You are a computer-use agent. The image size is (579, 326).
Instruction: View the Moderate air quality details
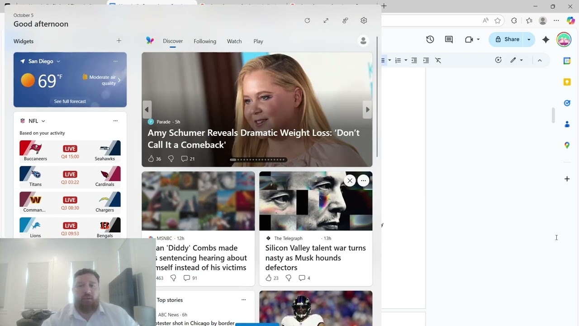tap(102, 80)
